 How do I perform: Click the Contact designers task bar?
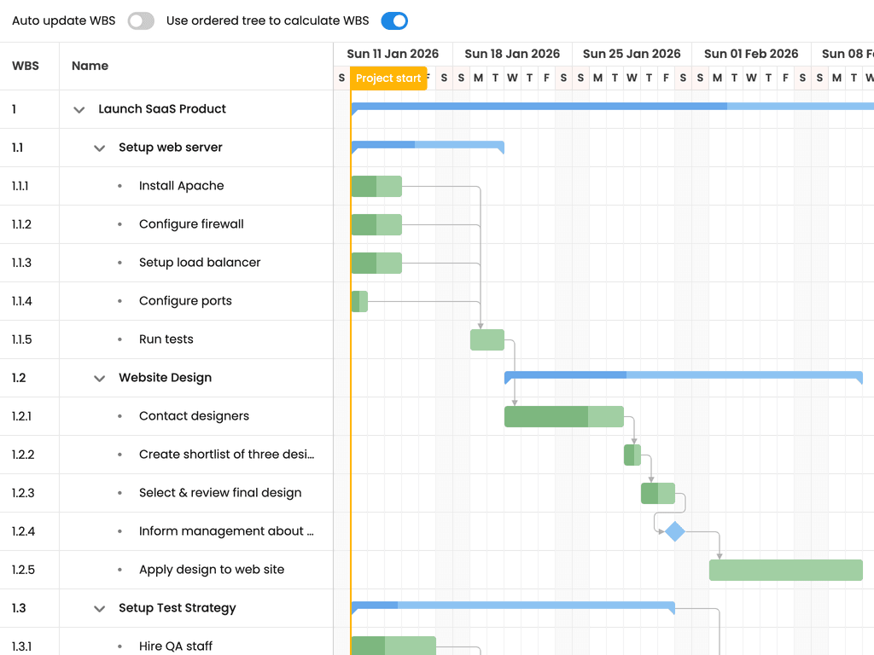point(563,416)
